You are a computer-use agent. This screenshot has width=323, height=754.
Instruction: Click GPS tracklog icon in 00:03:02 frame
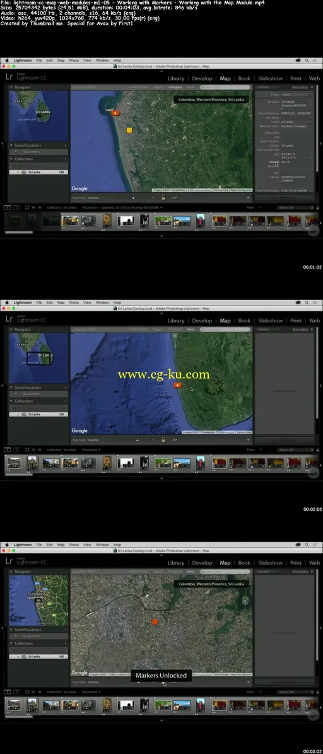pos(174,682)
